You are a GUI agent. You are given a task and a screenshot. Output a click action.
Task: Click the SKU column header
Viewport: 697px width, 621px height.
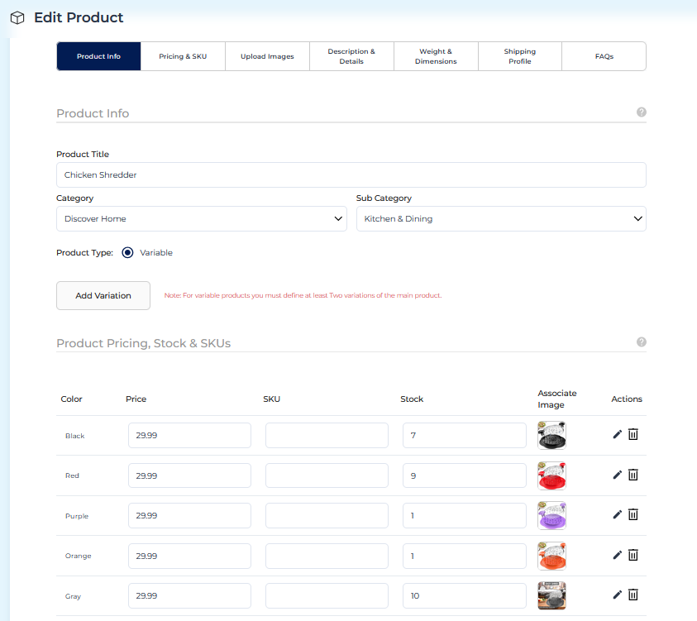coord(271,399)
